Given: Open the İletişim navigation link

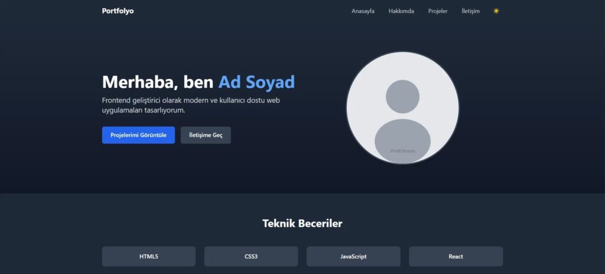Looking at the screenshot, I should point(471,11).
